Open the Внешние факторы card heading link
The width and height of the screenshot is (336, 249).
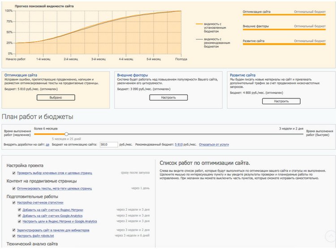click(x=133, y=75)
